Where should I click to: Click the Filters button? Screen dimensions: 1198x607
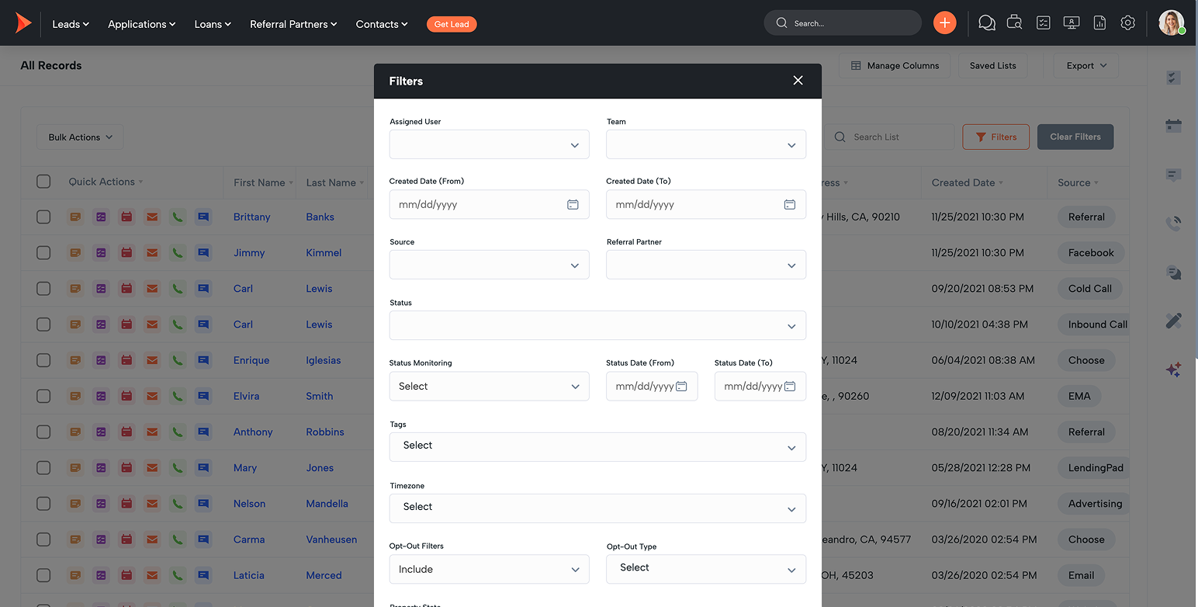coord(995,137)
